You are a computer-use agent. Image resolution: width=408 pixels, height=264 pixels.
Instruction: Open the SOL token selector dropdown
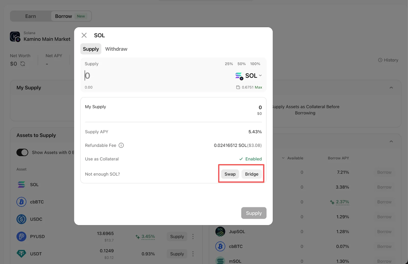pos(249,76)
